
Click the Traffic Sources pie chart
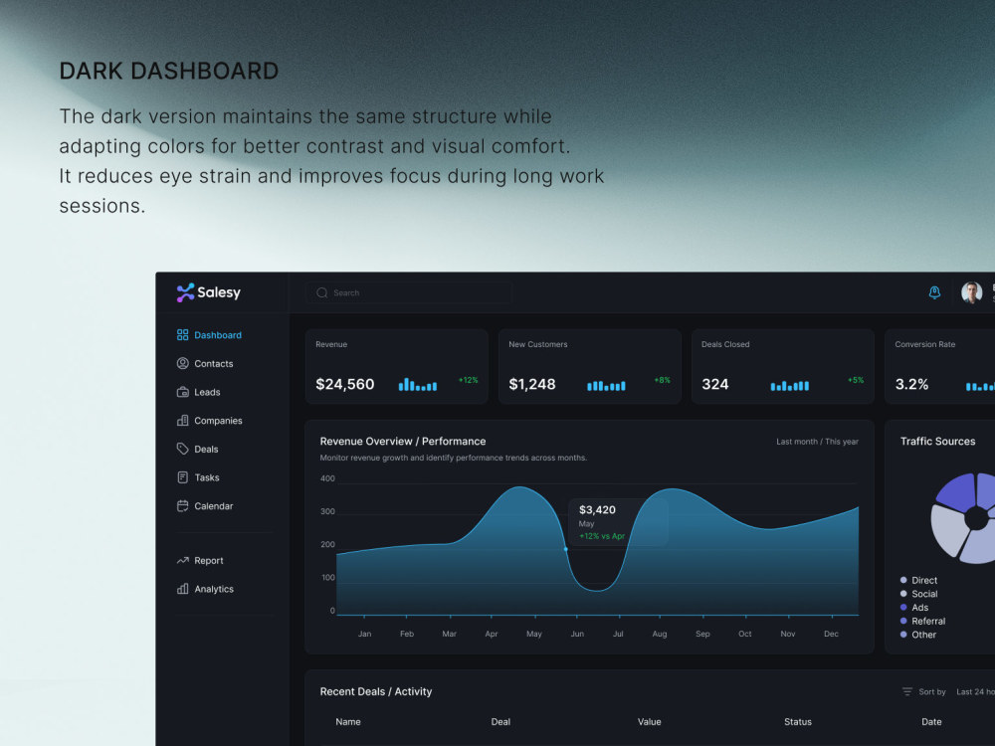[963, 518]
